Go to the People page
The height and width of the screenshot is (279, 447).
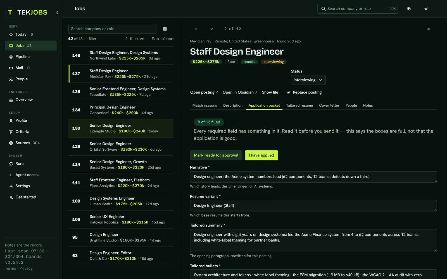31,79
